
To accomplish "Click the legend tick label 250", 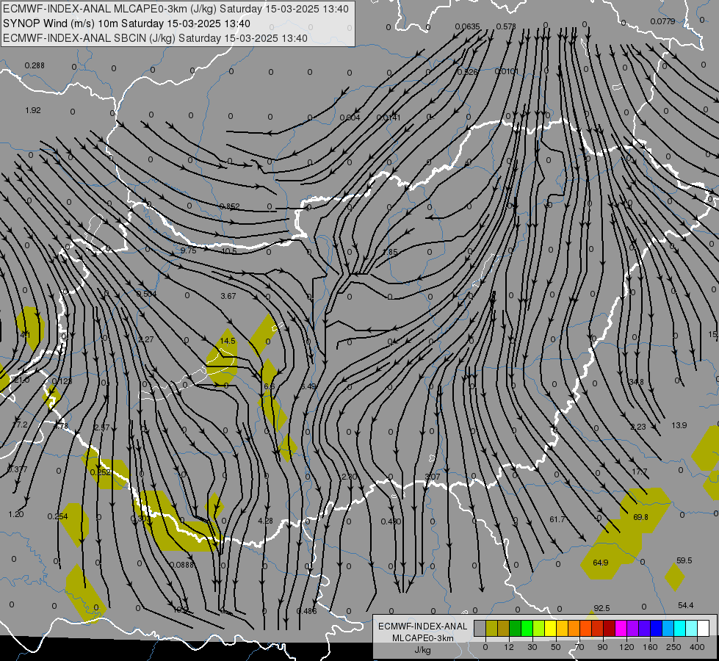I will 673,647.
